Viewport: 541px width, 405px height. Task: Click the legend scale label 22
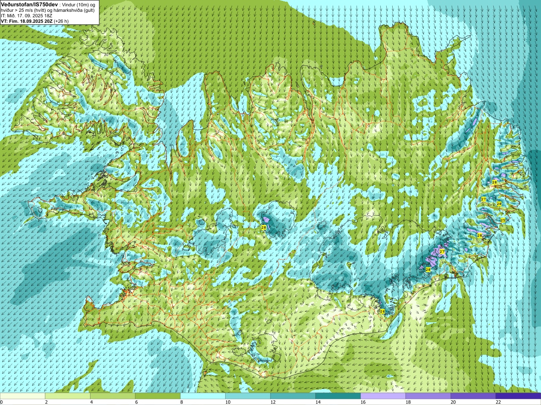click(x=498, y=402)
